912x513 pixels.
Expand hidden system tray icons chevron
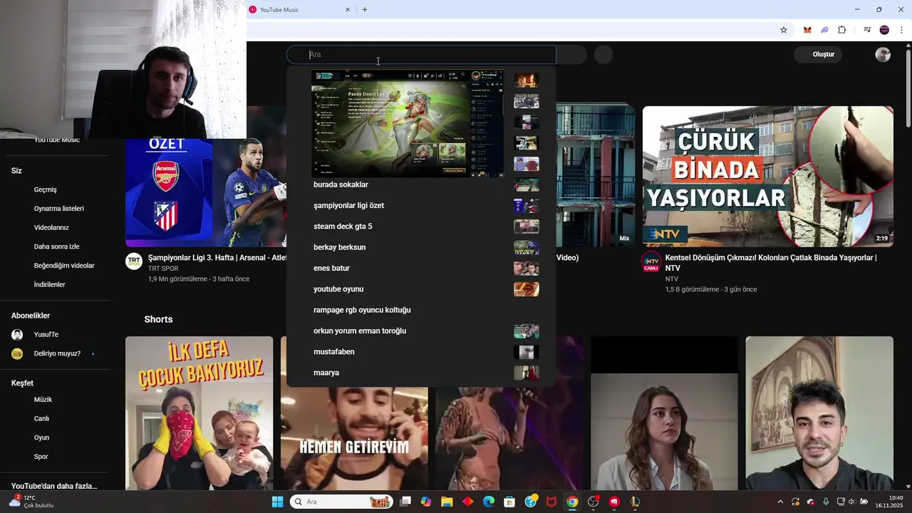780,502
